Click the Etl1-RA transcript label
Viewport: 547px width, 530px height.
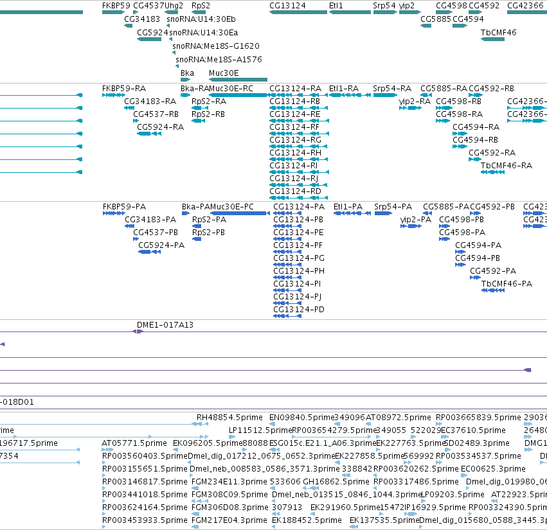pyautogui.click(x=344, y=89)
